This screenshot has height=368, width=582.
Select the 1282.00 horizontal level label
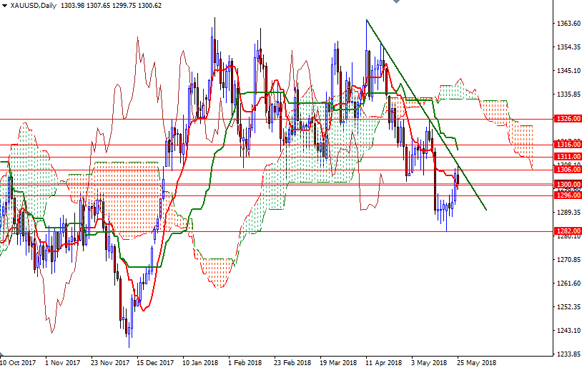point(568,231)
